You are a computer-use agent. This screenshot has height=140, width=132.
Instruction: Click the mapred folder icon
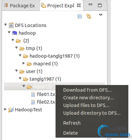[29, 64]
